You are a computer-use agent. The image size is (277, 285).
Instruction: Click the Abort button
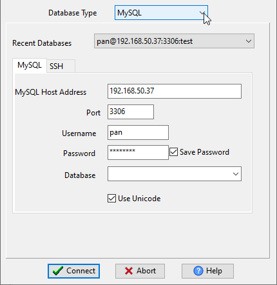coord(140,271)
